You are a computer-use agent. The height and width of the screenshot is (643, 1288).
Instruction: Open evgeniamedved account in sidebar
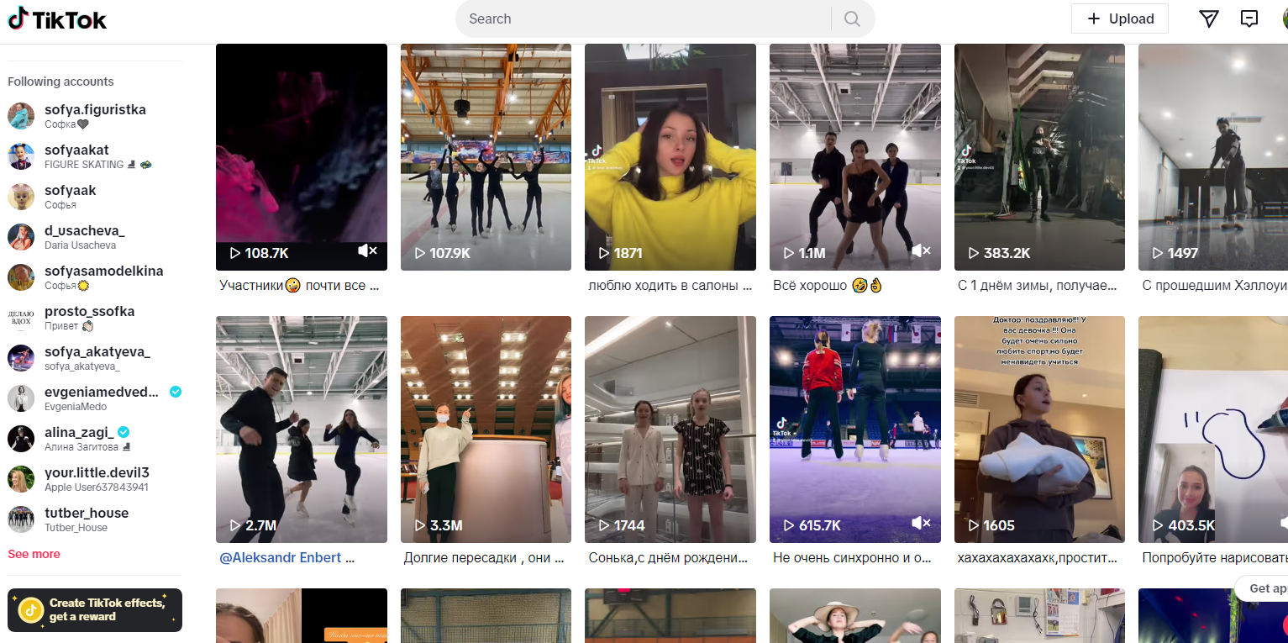coord(101,392)
